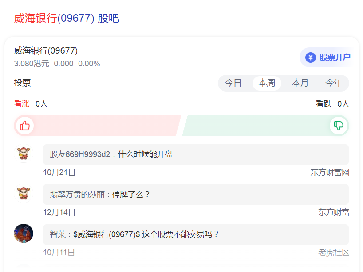
Task: Click the 威海银行(09677) stock name heading
Action: click(46, 51)
